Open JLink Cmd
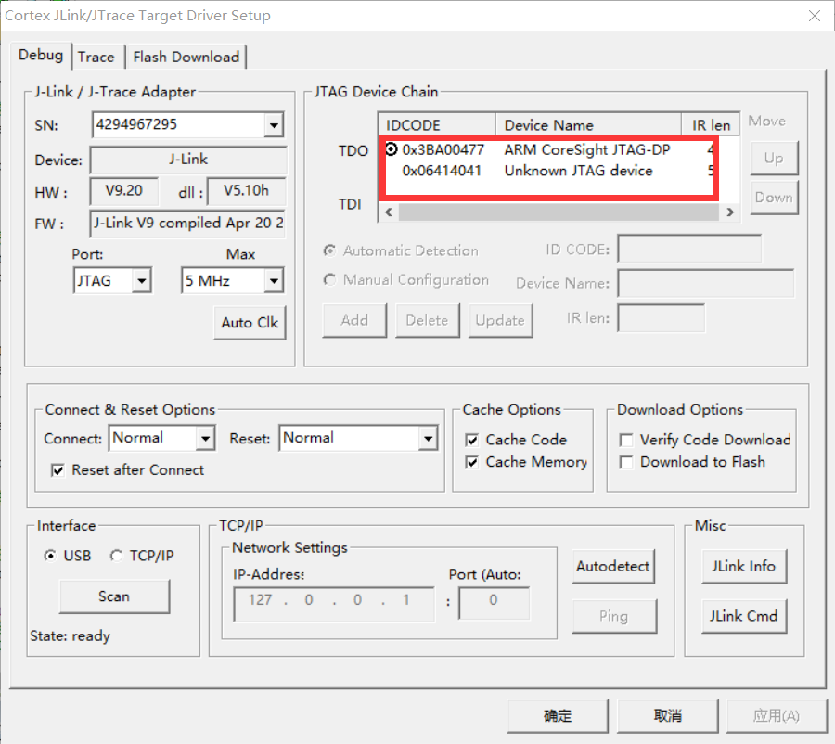This screenshot has height=744, width=835. tap(744, 616)
